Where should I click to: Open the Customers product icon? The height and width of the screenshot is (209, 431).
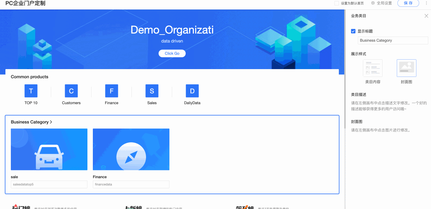pos(71,91)
